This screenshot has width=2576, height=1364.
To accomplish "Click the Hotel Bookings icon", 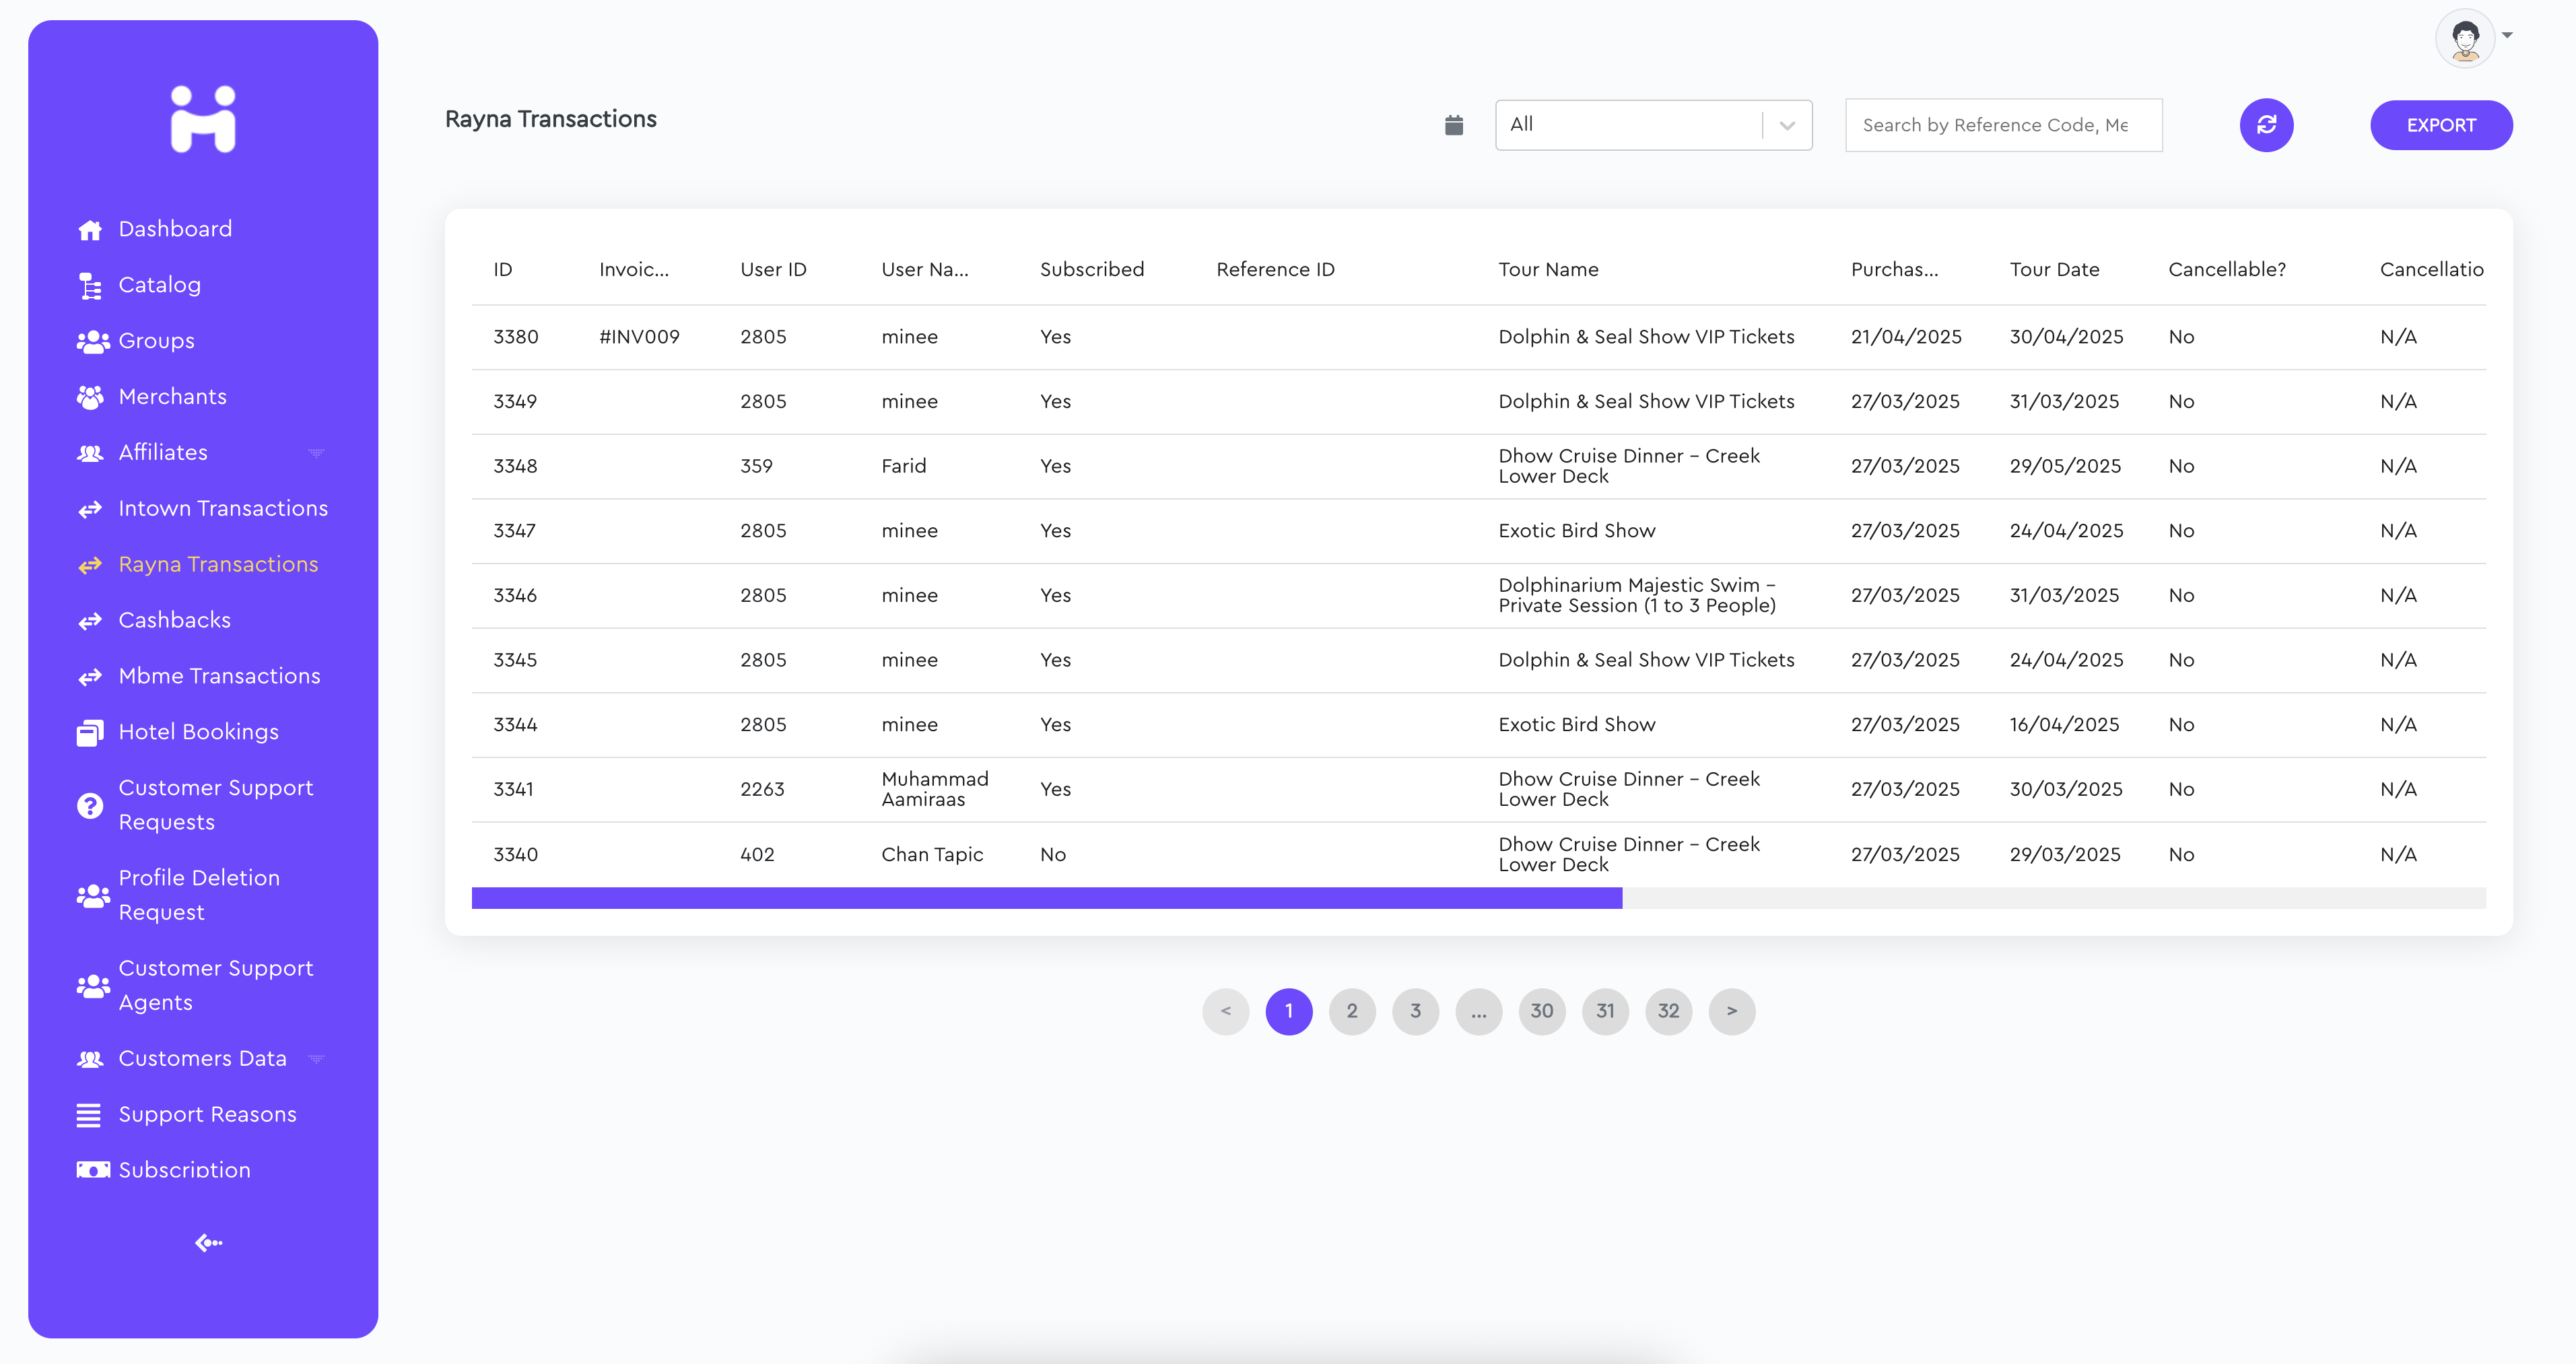I will (90, 733).
